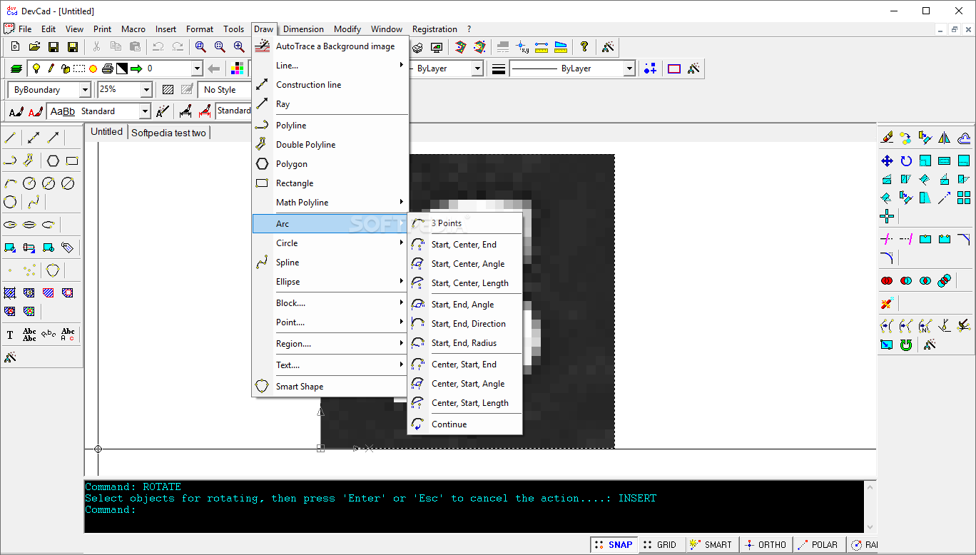Select the Explode dynamite tool
This screenshot has height=555, width=976.
(x=887, y=304)
